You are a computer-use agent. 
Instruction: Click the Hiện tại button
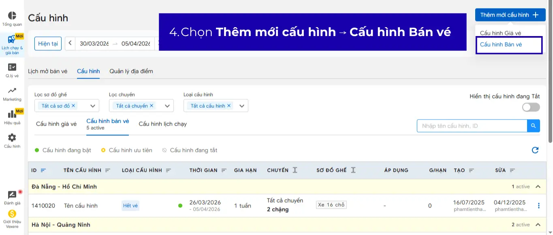coord(48,44)
